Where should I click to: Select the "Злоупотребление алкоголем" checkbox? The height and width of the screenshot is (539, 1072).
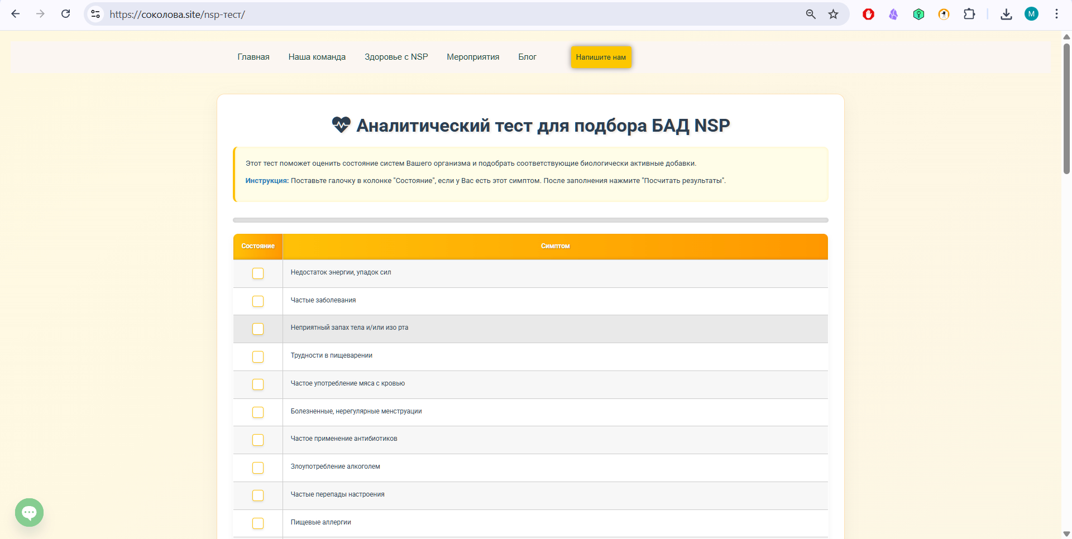[257, 468]
